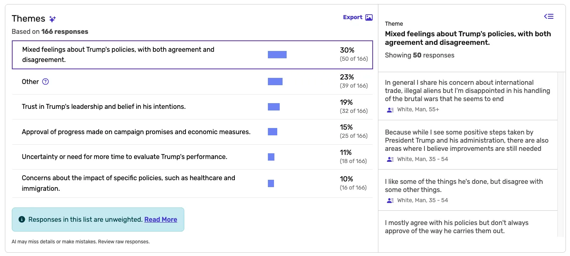Image resolution: width=570 pixels, height=256 pixels.
Task: Click the AI sparkle icon beside Themes
Action: point(52,19)
